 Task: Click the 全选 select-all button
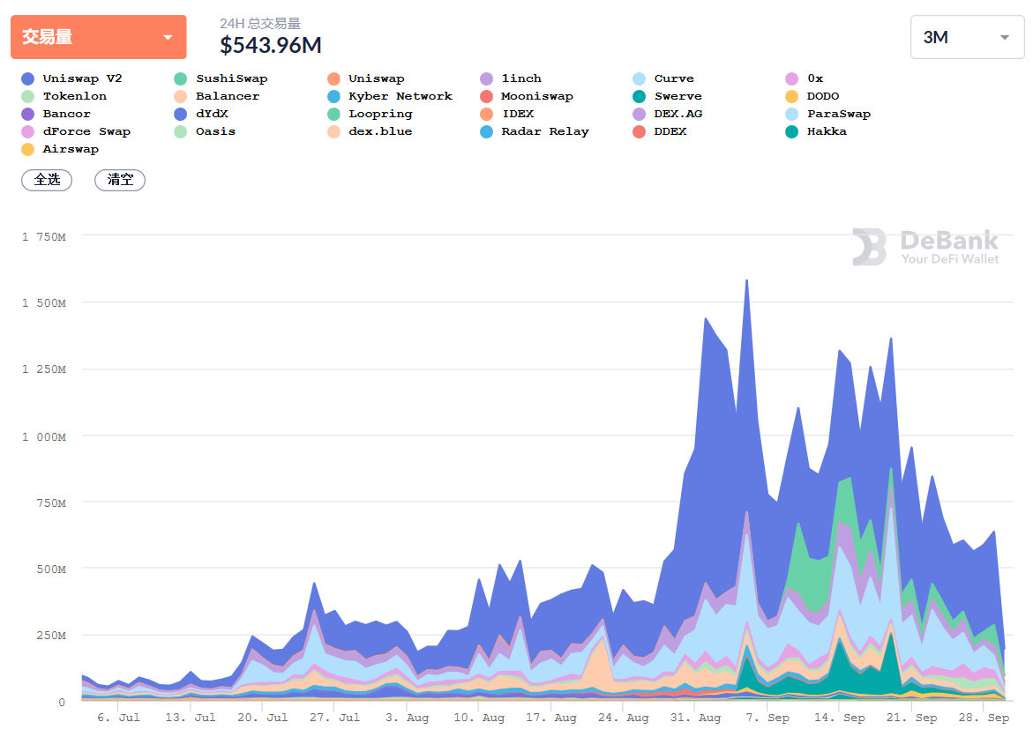47,180
